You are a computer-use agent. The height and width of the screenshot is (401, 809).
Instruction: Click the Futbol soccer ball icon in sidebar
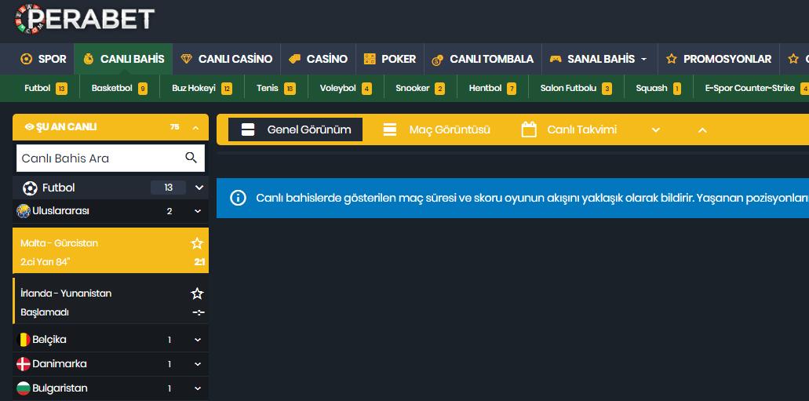pos(30,188)
